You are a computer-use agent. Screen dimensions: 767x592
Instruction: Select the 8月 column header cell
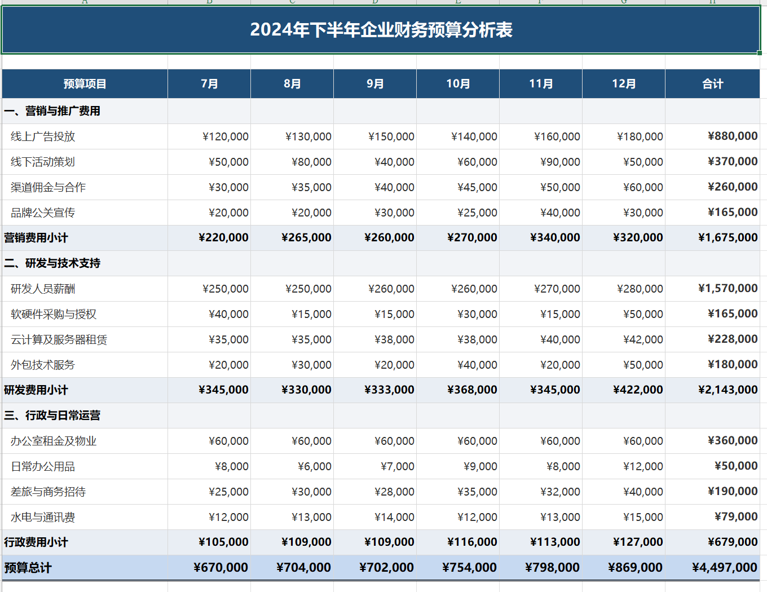pos(292,84)
